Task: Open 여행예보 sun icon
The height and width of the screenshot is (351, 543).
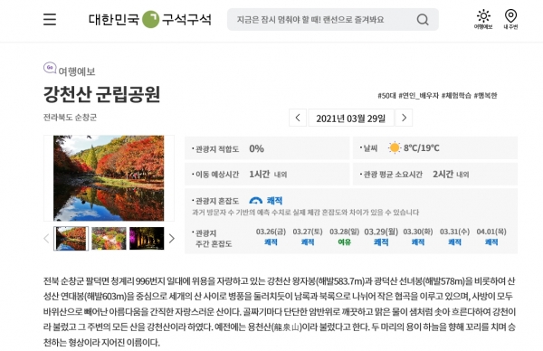Action: click(483, 19)
